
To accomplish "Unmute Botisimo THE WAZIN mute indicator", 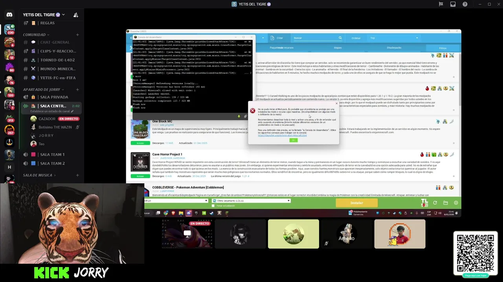I will [77, 127].
